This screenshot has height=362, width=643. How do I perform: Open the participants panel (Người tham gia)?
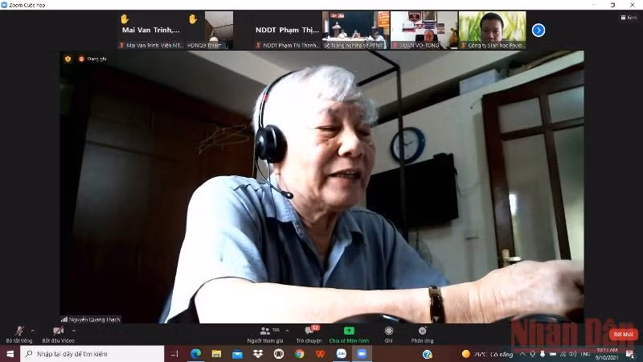tap(265, 334)
